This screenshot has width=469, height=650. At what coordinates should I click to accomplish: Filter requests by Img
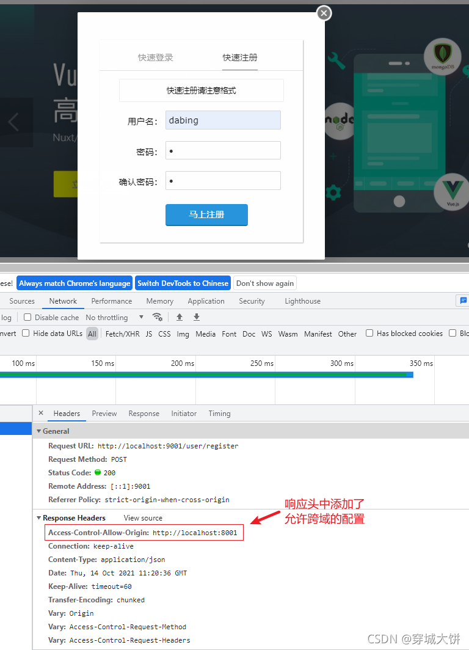(x=183, y=334)
